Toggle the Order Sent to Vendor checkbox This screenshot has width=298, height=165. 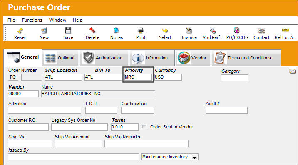tap(144, 127)
